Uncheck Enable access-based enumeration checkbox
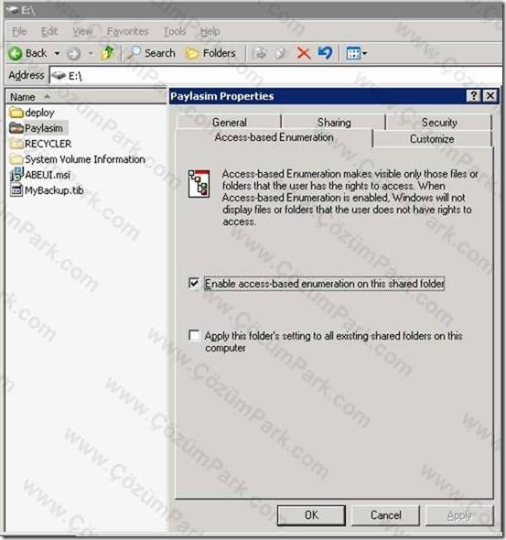The image size is (506, 540). 194,283
